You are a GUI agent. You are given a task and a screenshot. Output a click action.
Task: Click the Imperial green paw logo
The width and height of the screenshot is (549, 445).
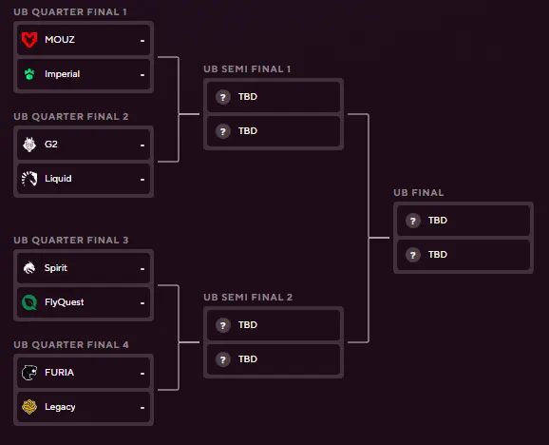pos(29,74)
